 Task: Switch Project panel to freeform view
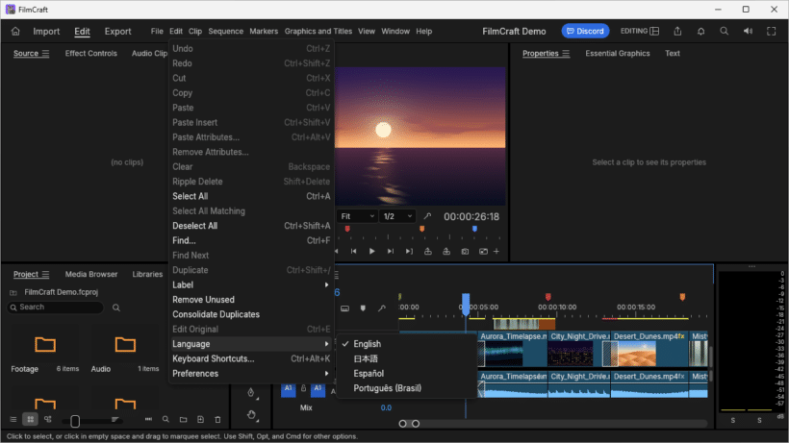[x=48, y=419]
